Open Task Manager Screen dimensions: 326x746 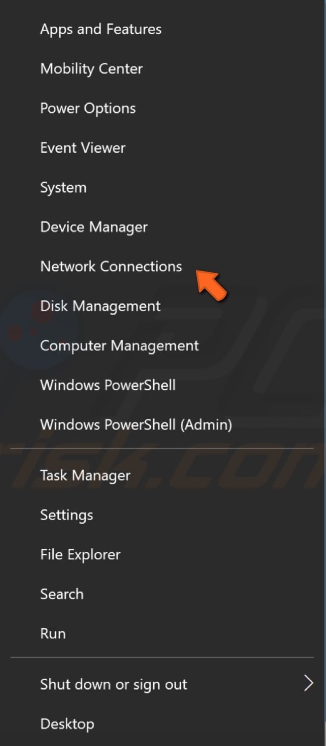pyautogui.click(x=84, y=475)
